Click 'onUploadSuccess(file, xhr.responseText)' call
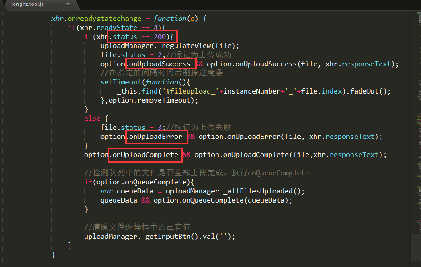Image resolution: width=421 pixels, height=267 pixels. tap(315, 64)
